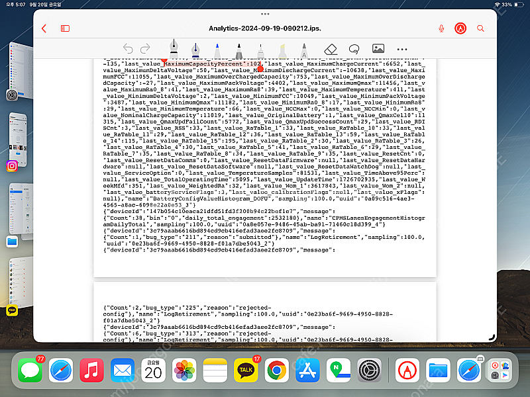Tap the text "last_value_batteryServiceFlags"
530x397 pixels.
tap(162, 192)
